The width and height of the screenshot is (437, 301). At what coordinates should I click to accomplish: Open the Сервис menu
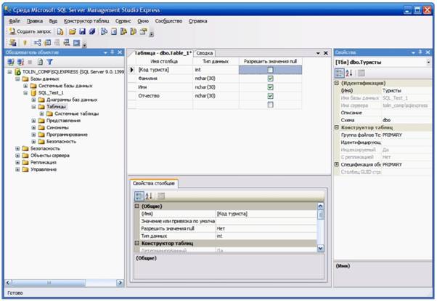[x=123, y=21]
